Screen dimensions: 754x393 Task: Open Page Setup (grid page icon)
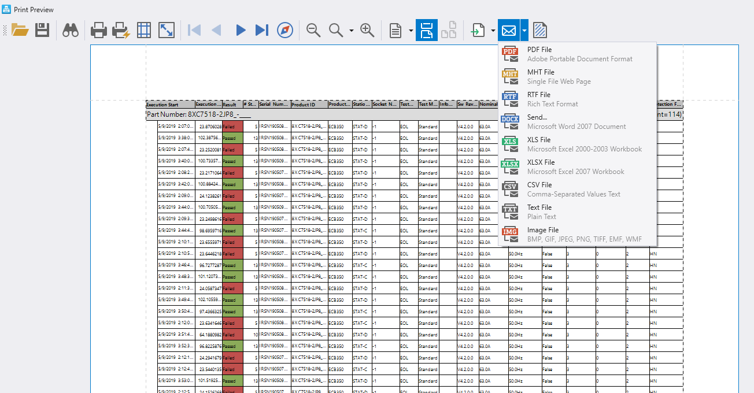click(144, 30)
